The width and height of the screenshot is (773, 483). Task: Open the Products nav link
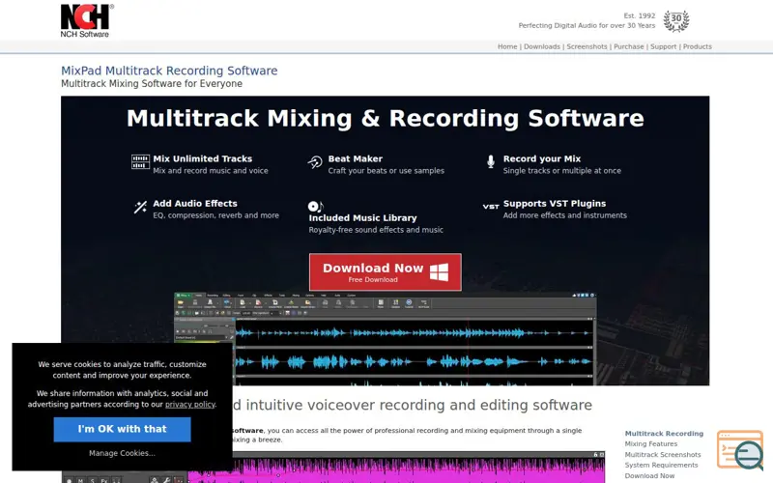(697, 46)
